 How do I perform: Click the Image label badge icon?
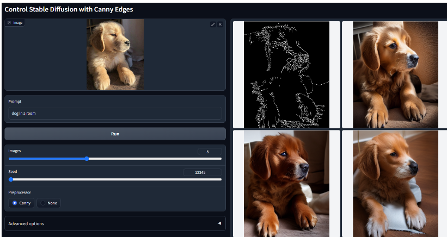(9, 23)
